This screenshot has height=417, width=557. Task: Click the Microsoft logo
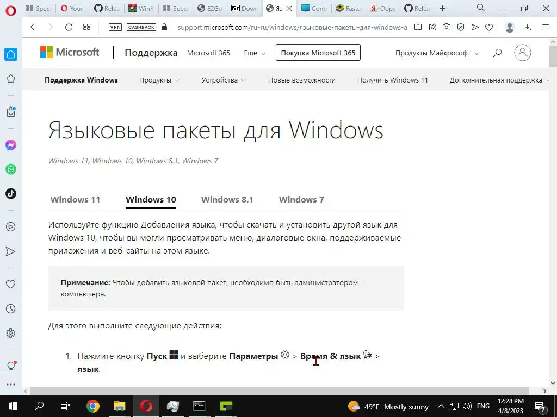pos(70,52)
